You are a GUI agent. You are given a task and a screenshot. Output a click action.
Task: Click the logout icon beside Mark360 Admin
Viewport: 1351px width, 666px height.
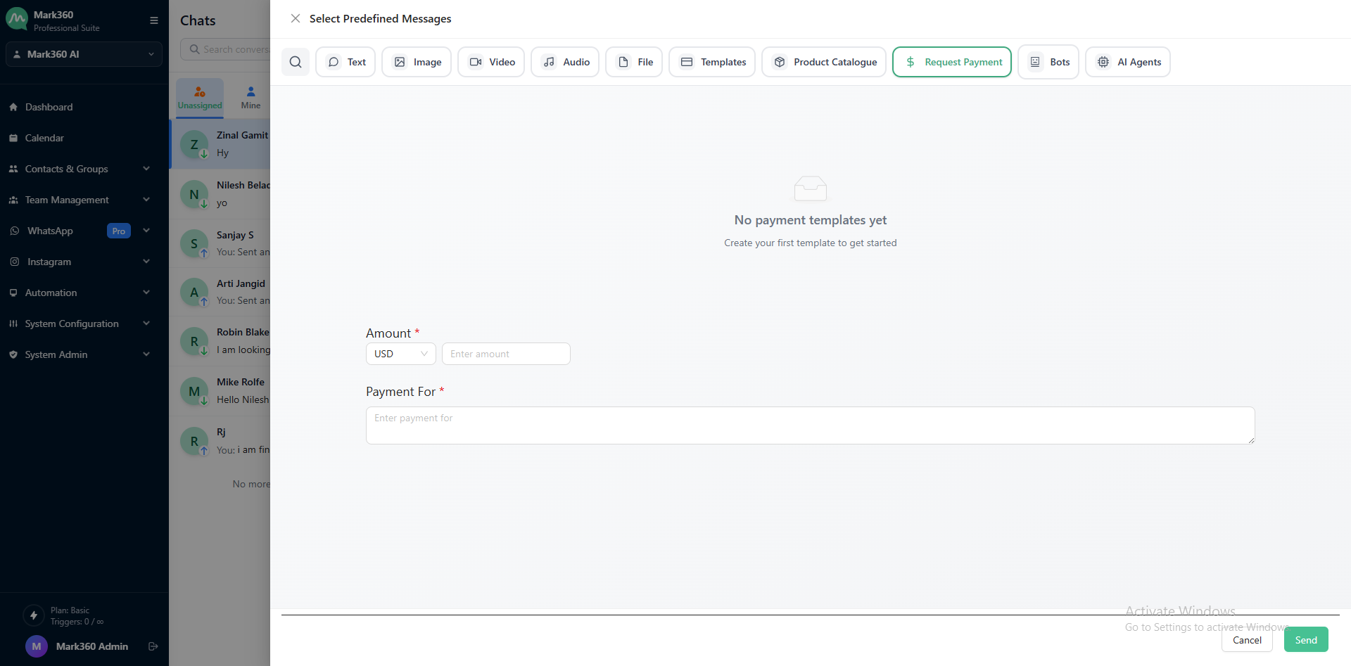tap(153, 646)
